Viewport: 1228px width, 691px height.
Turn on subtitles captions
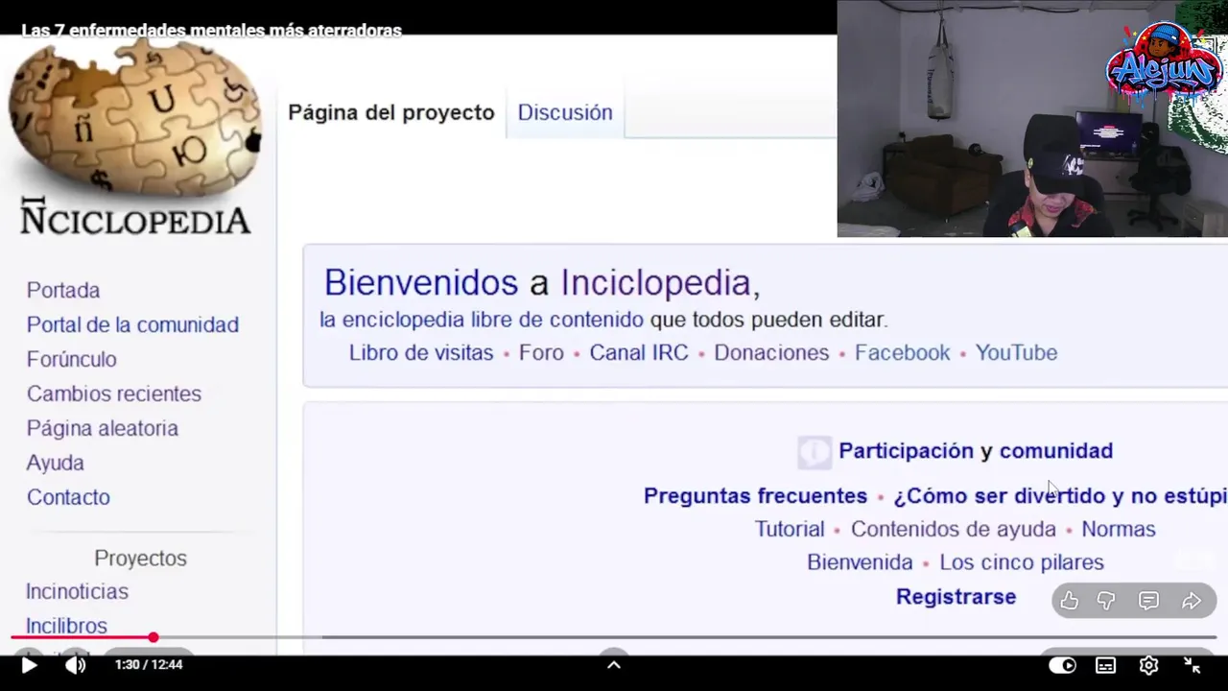[1105, 665]
